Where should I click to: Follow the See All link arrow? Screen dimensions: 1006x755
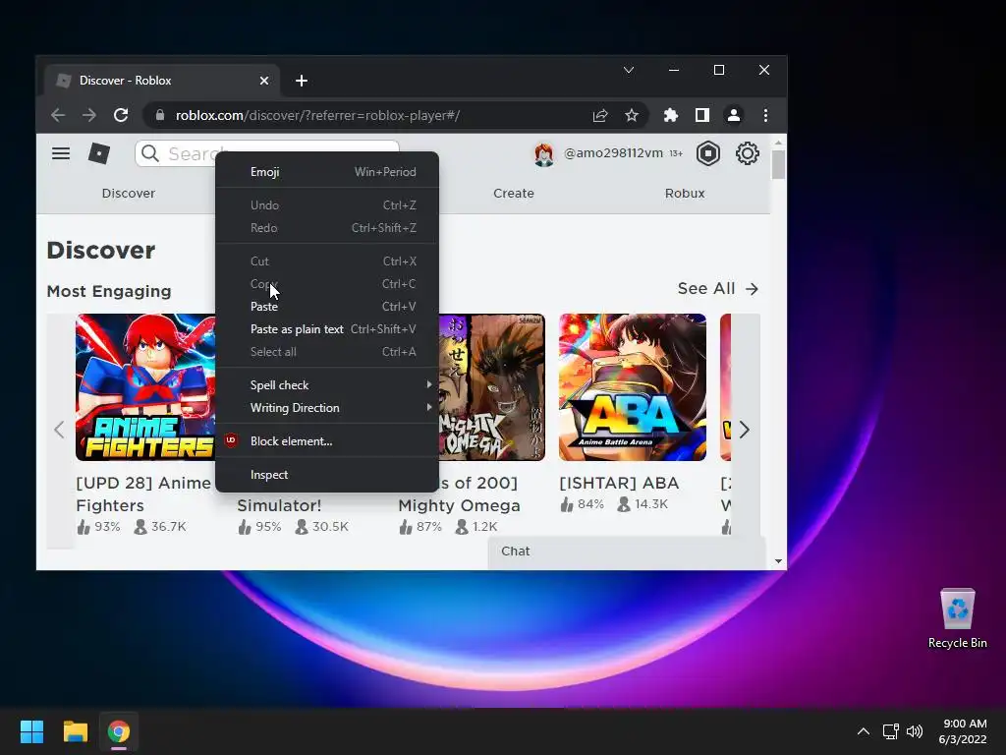[753, 289]
